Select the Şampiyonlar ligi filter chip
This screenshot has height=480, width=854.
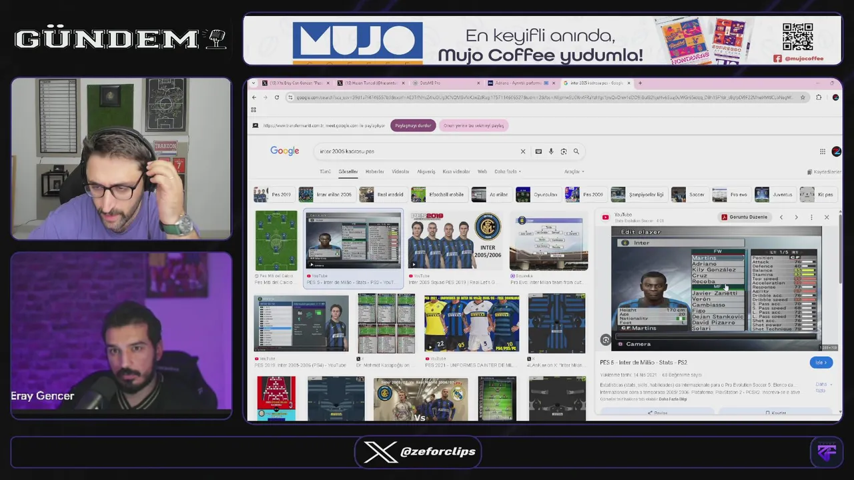[638, 195]
